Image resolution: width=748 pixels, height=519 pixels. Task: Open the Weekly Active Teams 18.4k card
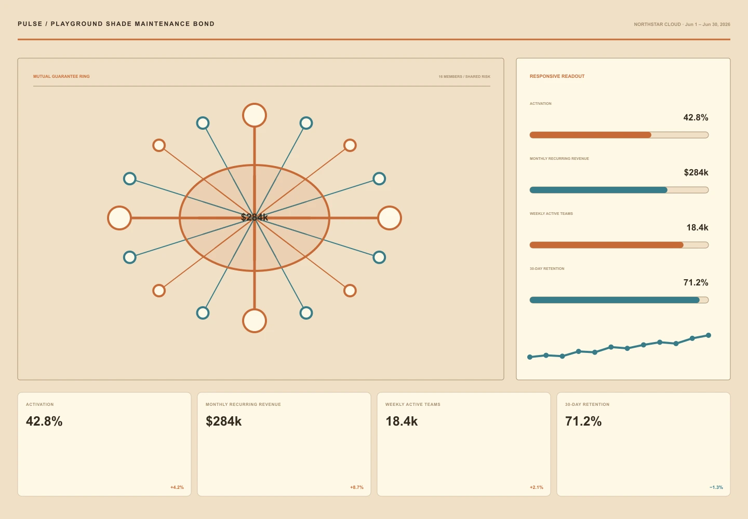click(464, 444)
